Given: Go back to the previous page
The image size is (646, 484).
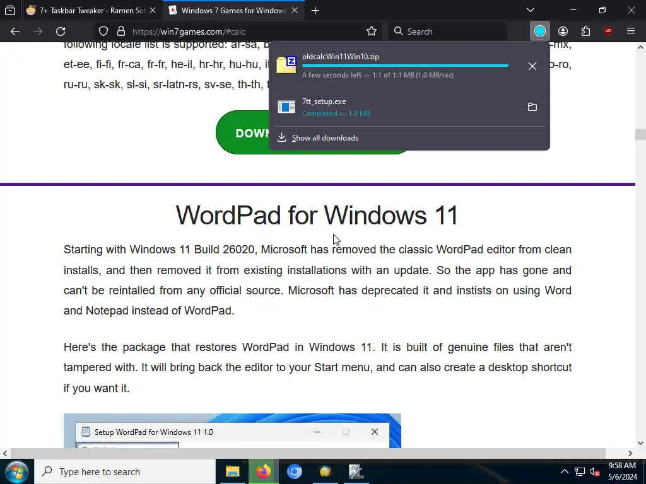Looking at the screenshot, I should [15, 32].
